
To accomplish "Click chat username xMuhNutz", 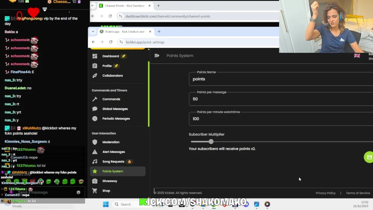I will tap(31, 128).
